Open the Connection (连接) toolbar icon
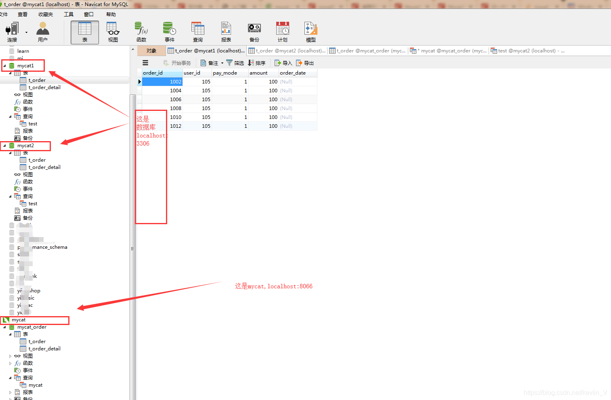 pos(12,32)
